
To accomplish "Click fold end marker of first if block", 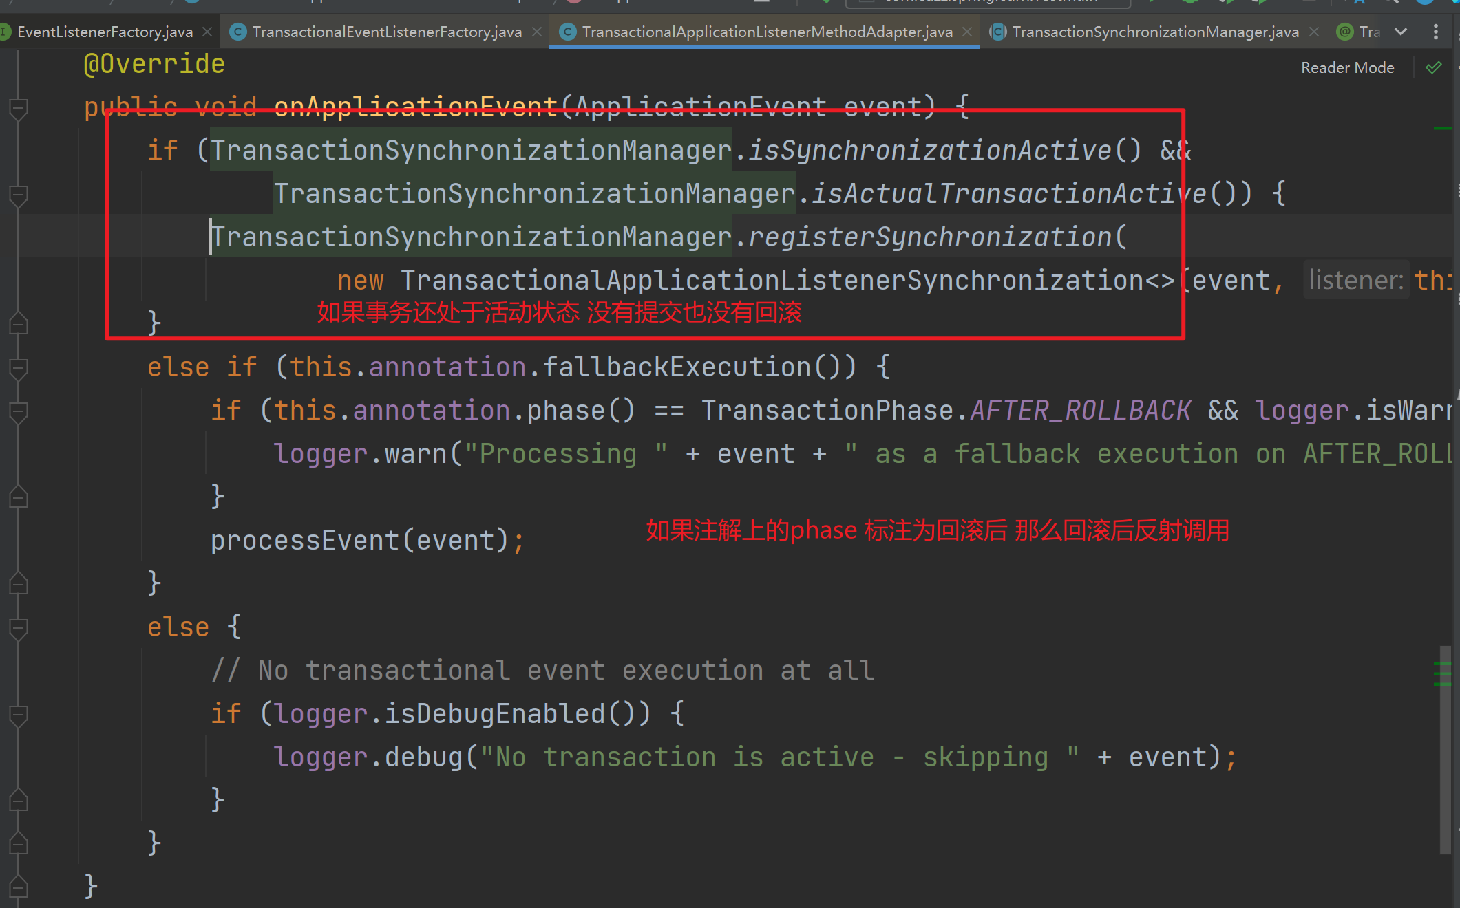I will pyautogui.click(x=19, y=324).
